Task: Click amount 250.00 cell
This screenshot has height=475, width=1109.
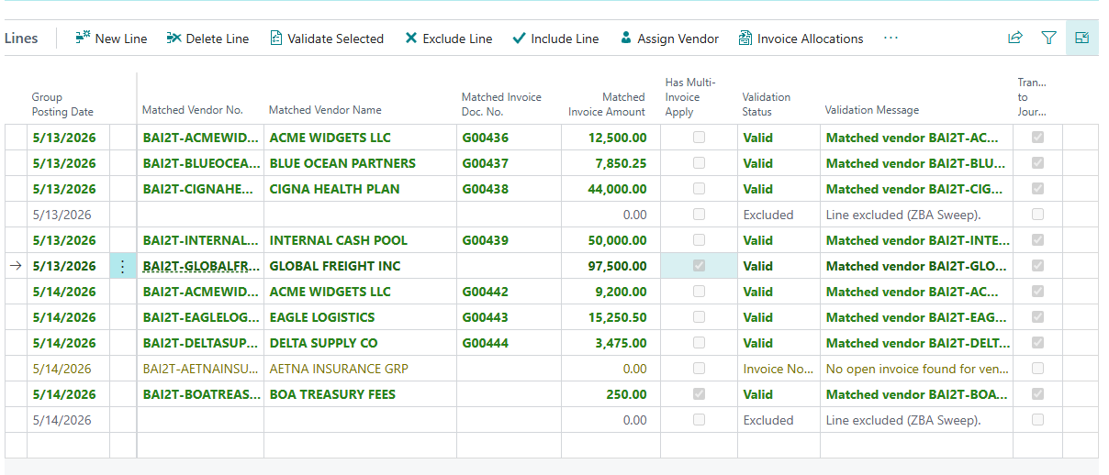Action: [611, 394]
